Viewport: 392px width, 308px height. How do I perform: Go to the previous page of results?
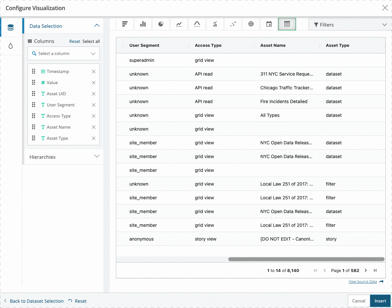[325, 270]
